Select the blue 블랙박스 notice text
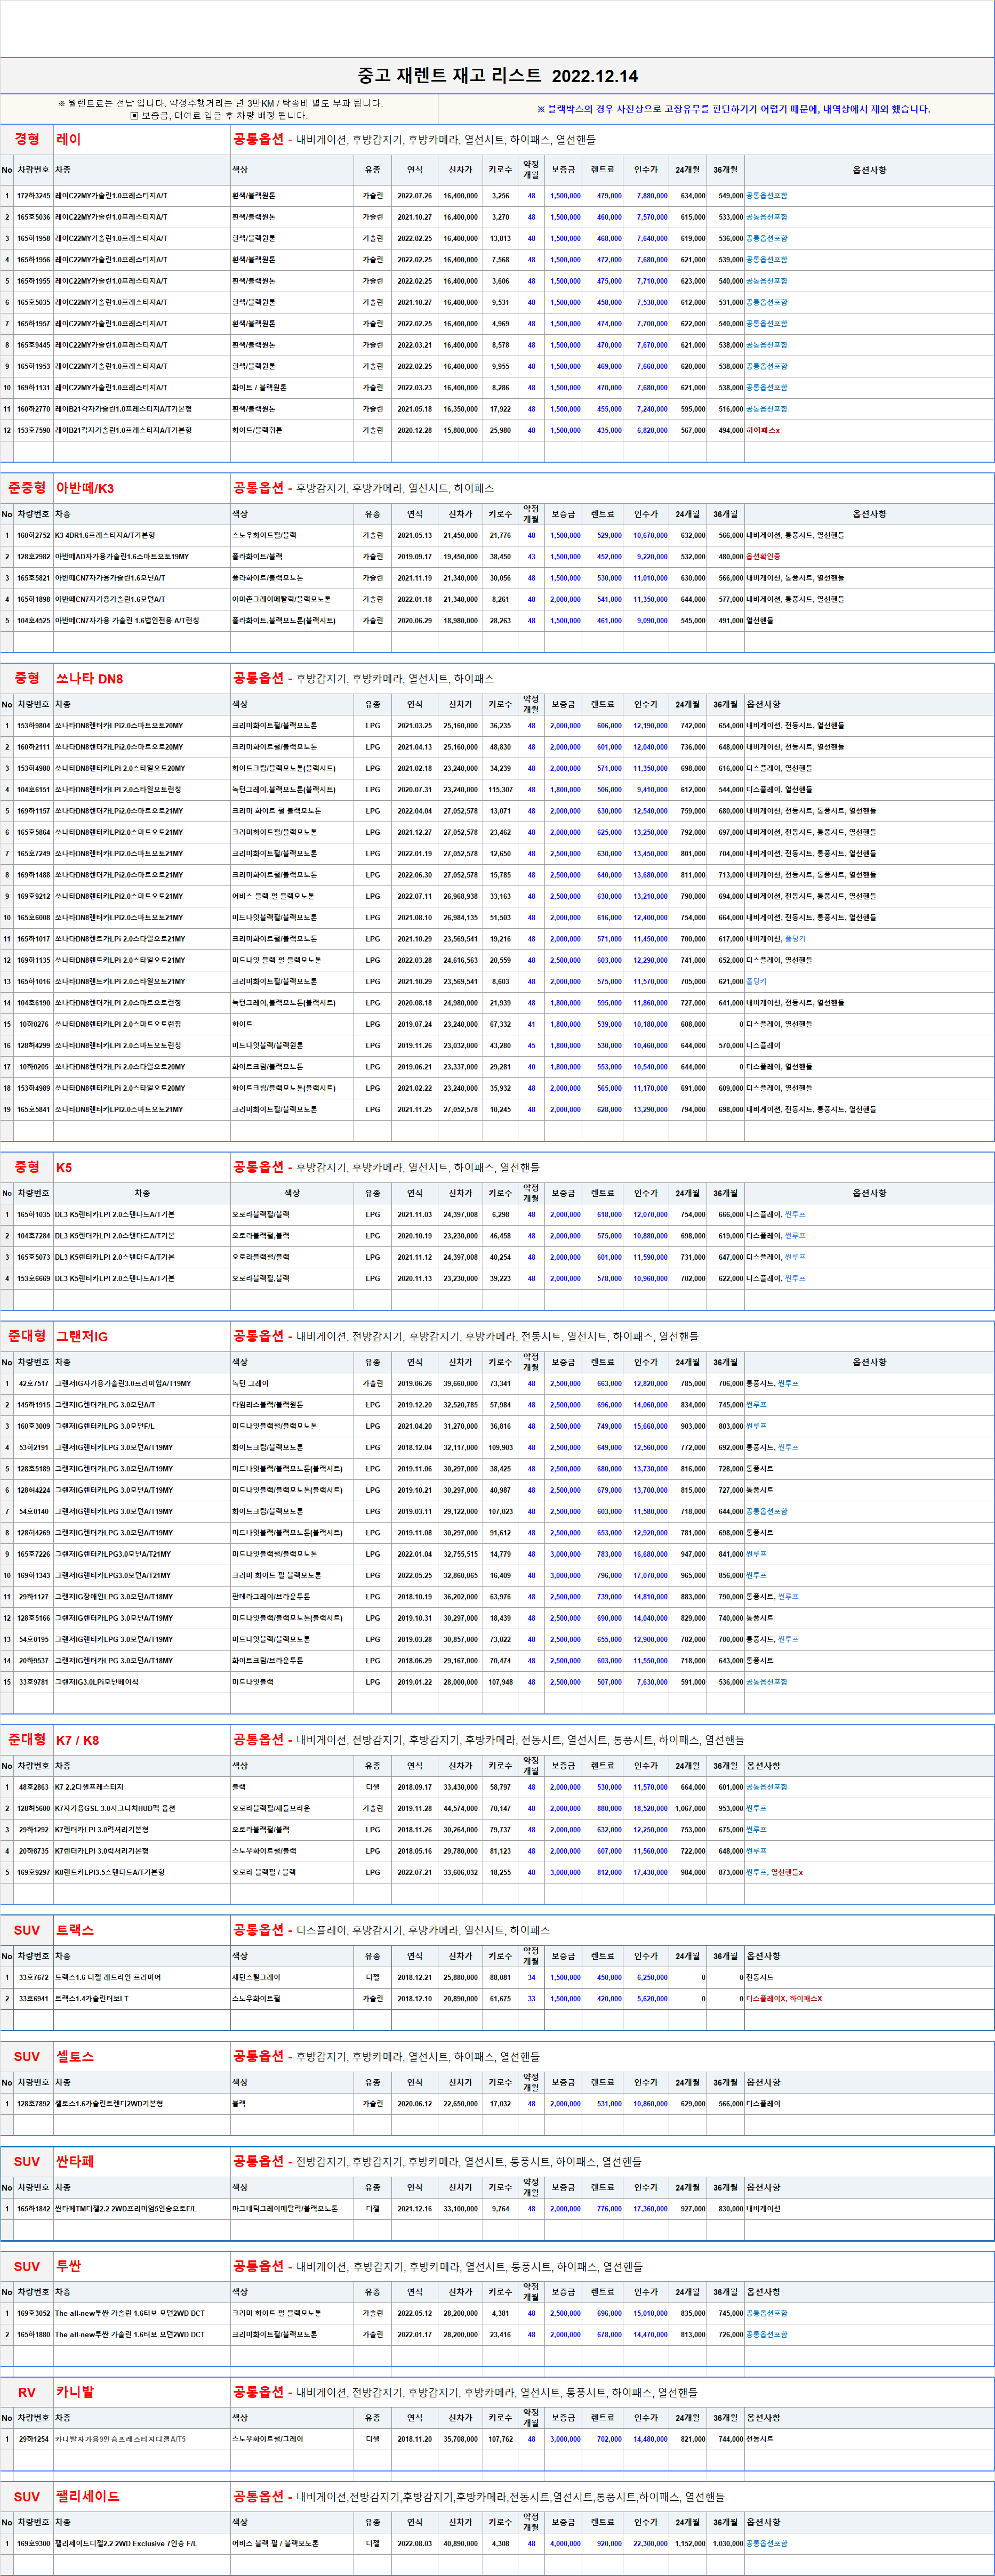Viewport: 995px width, 2576px height. coord(733,109)
